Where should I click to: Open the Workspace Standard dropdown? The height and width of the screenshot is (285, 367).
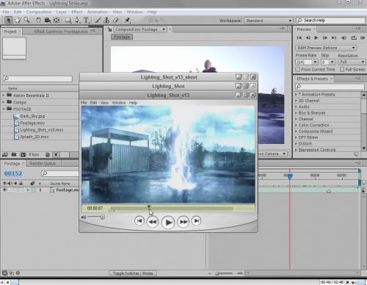click(269, 21)
